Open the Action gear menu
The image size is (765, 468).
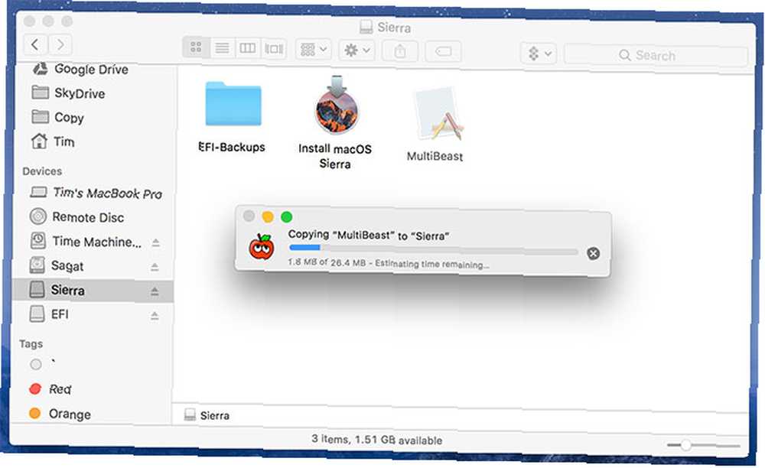(x=356, y=50)
